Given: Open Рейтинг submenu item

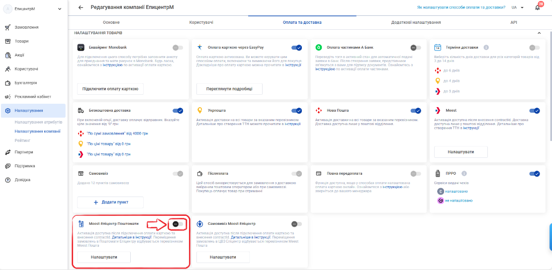Looking at the screenshot, I should pyautogui.click(x=22, y=140).
